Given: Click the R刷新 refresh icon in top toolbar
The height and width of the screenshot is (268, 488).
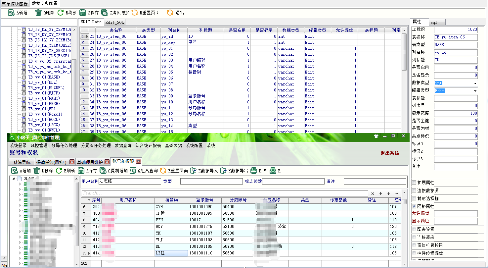Looking at the screenshot, I should (61, 13).
